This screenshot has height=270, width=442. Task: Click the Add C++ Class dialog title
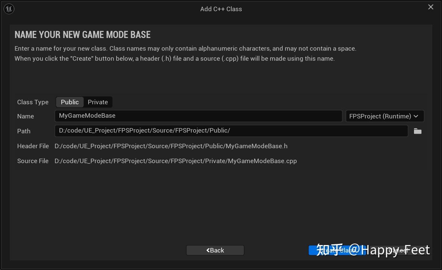(221, 9)
